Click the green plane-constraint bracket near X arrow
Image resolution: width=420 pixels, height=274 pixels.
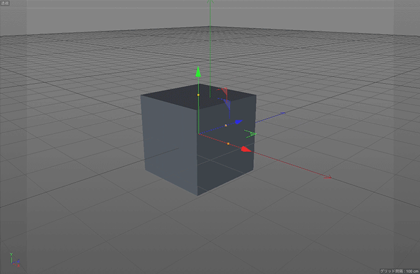coord(250,134)
